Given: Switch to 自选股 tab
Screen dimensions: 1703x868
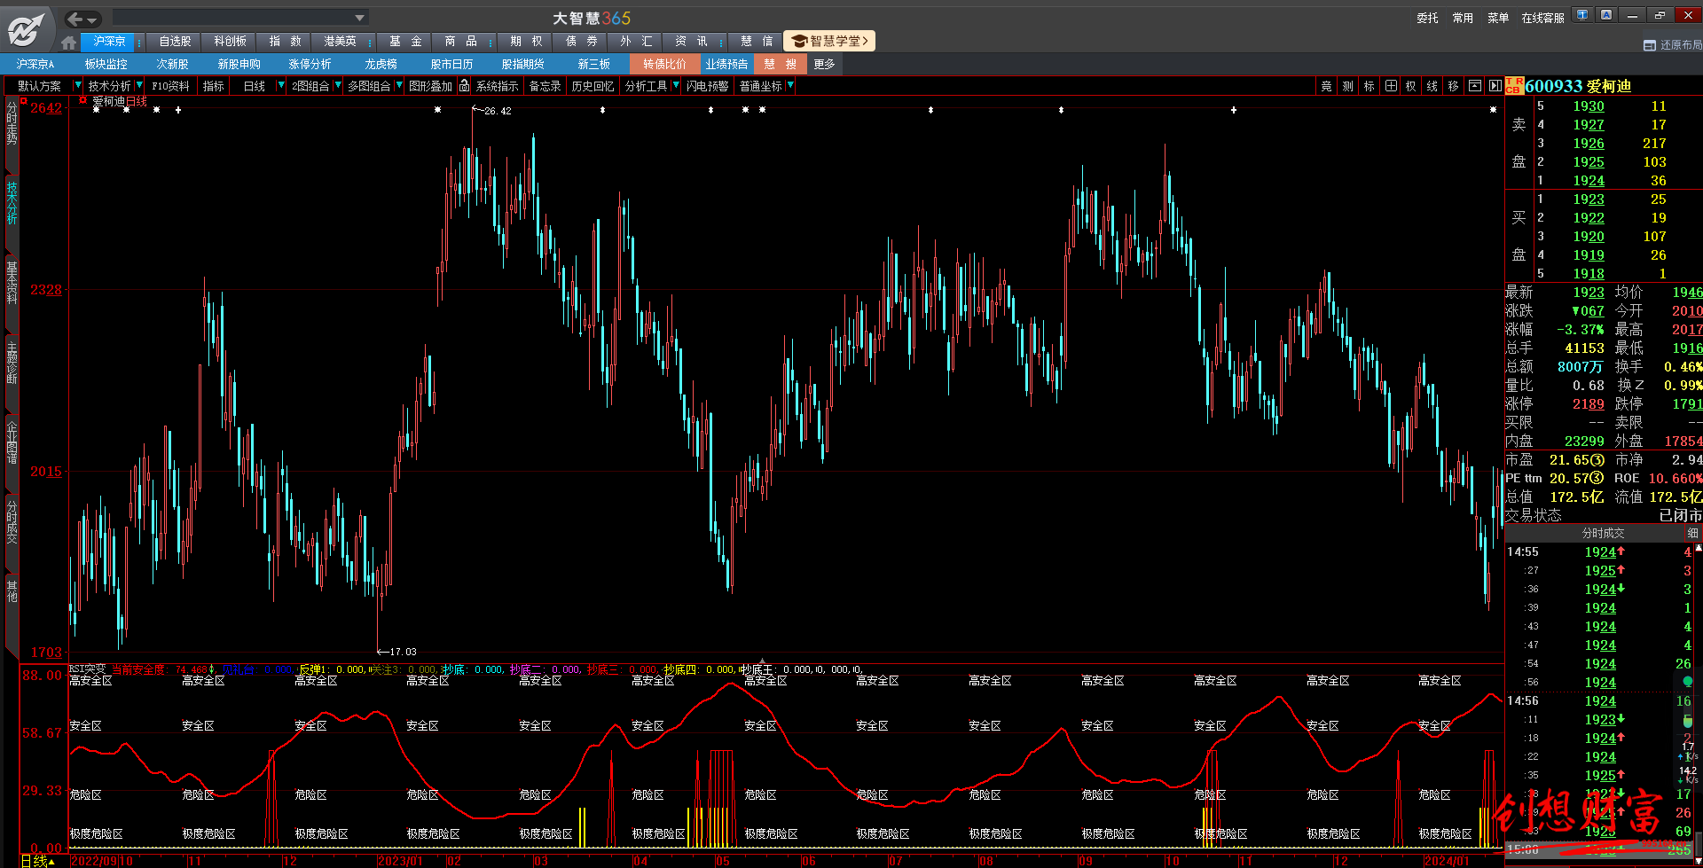Looking at the screenshot, I should (175, 42).
